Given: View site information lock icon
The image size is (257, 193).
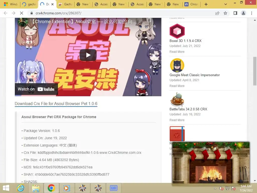Looking at the screenshot, I should coord(32,13).
